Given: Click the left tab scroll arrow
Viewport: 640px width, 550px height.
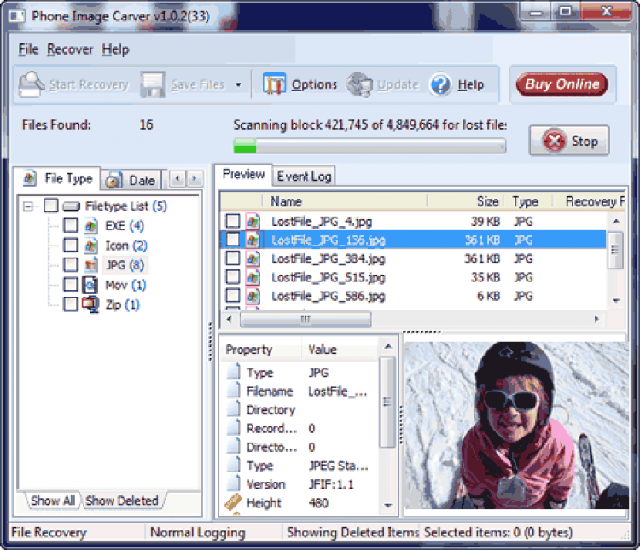Looking at the screenshot, I should point(177,178).
